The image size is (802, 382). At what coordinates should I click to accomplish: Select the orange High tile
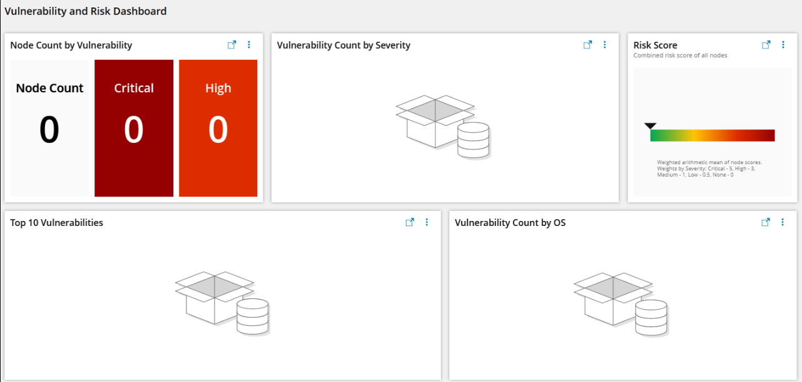(218, 128)
